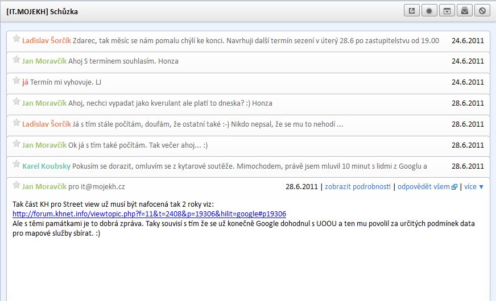Click sender name 'Karel Koubsky'

click(46, 166)
